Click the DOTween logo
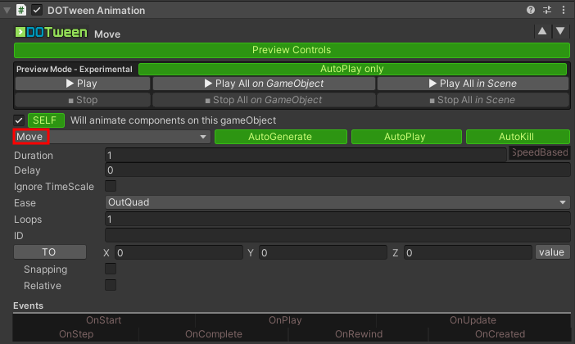575x344 pixels. (x=52, y=34)
